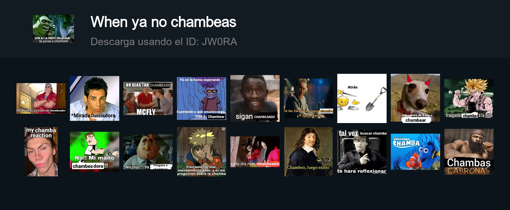Select the 'Mirada Chambiadora' Zoolander sticker
The width and height of the screenshot is (510, 210).
tap(95, 98)
